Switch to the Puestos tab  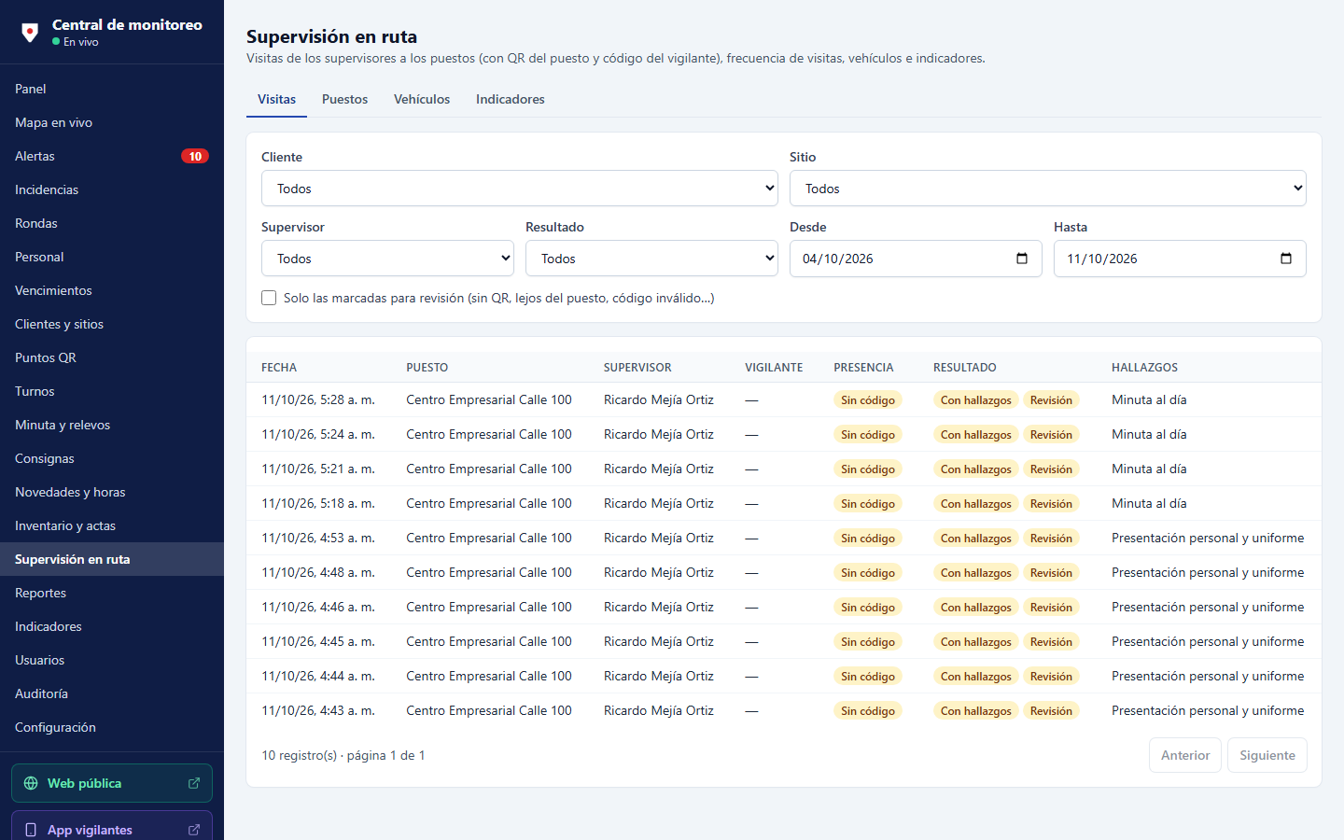[344, 99]
